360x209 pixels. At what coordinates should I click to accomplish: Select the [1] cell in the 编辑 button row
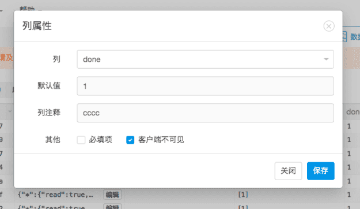[x=243, y=195]
